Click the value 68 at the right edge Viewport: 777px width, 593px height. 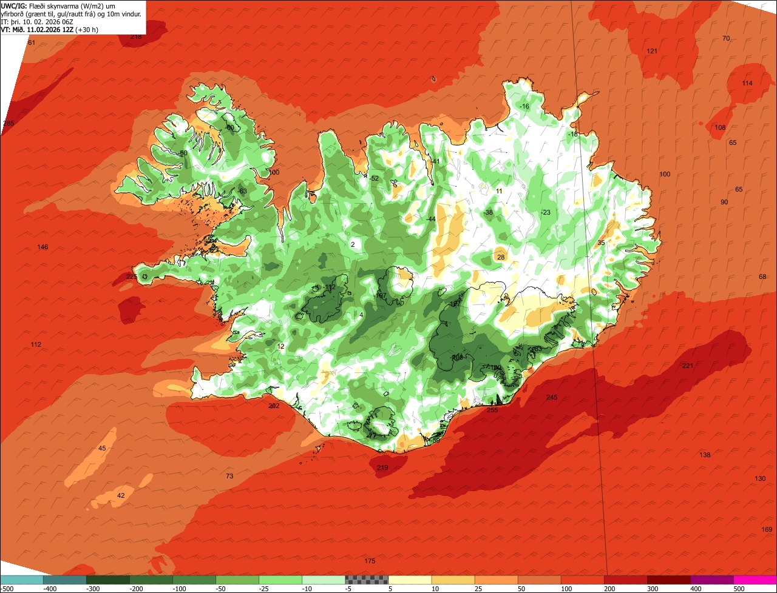pyautogui.click(x=762, y=276)
